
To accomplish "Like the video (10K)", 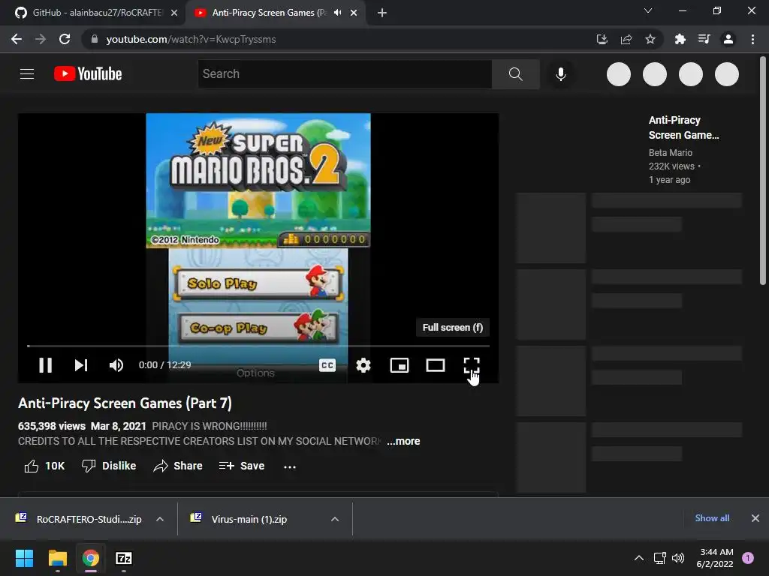I will 44,466.
